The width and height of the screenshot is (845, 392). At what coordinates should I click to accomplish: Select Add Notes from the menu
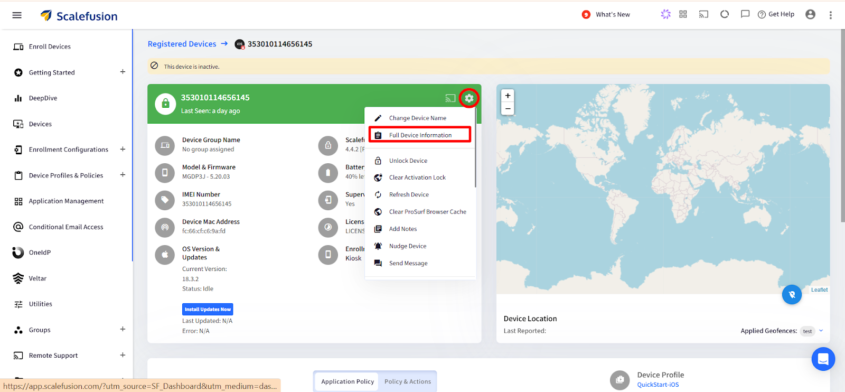(420, 229)
